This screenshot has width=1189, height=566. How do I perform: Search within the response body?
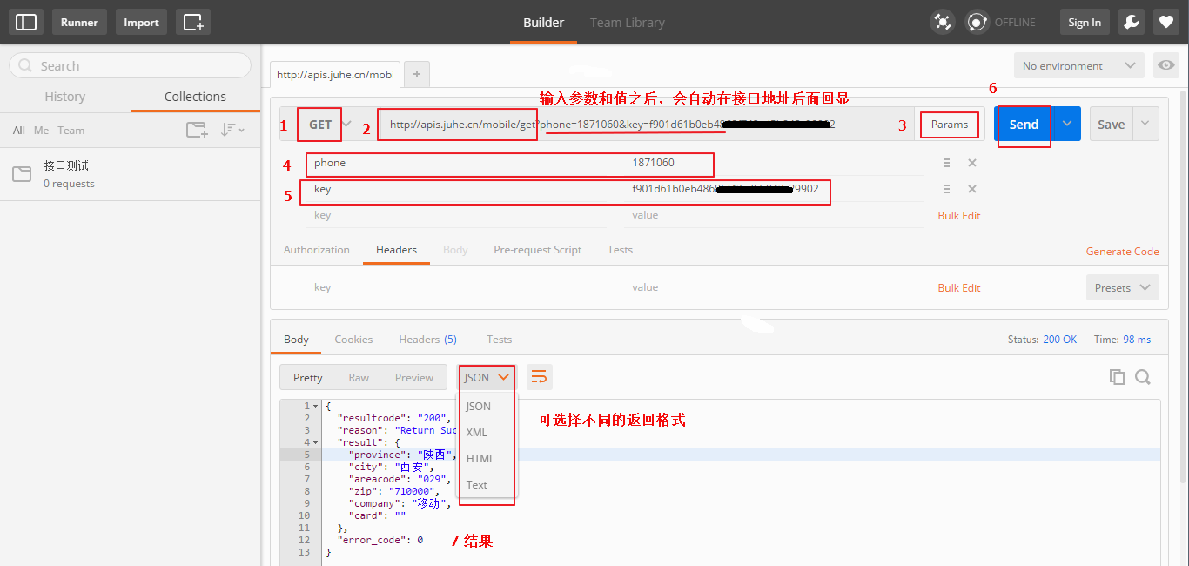coord(1143,377)
